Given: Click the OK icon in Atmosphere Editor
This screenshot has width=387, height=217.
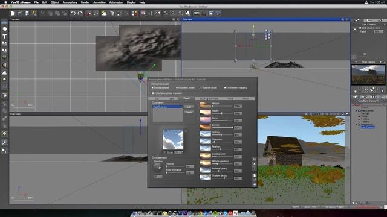Looking at the screenshot, I should (255, 159).
